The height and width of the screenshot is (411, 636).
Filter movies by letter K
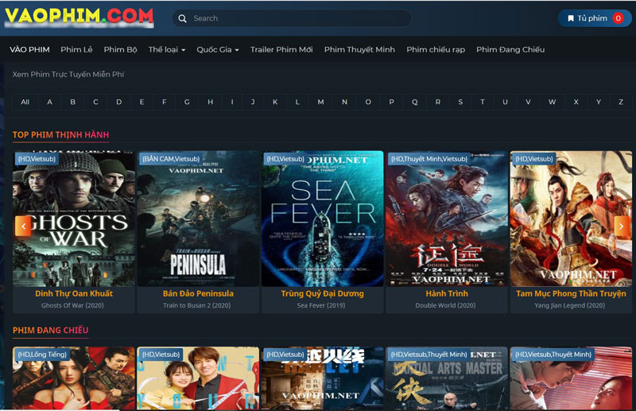(275, 102)
